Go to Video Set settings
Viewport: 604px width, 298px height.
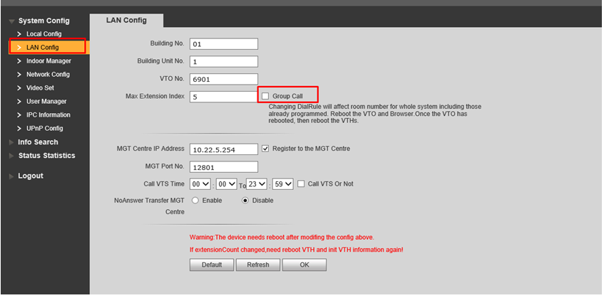pos(40,88)
